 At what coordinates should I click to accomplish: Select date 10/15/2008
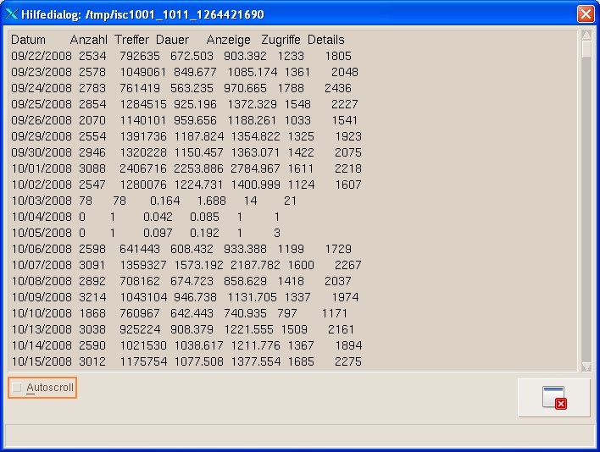pos(42,361)
